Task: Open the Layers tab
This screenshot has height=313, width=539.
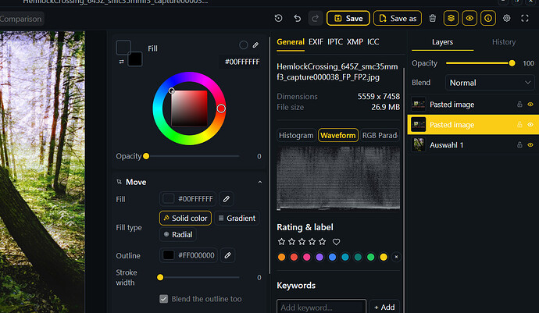Action: click(442, 42)
